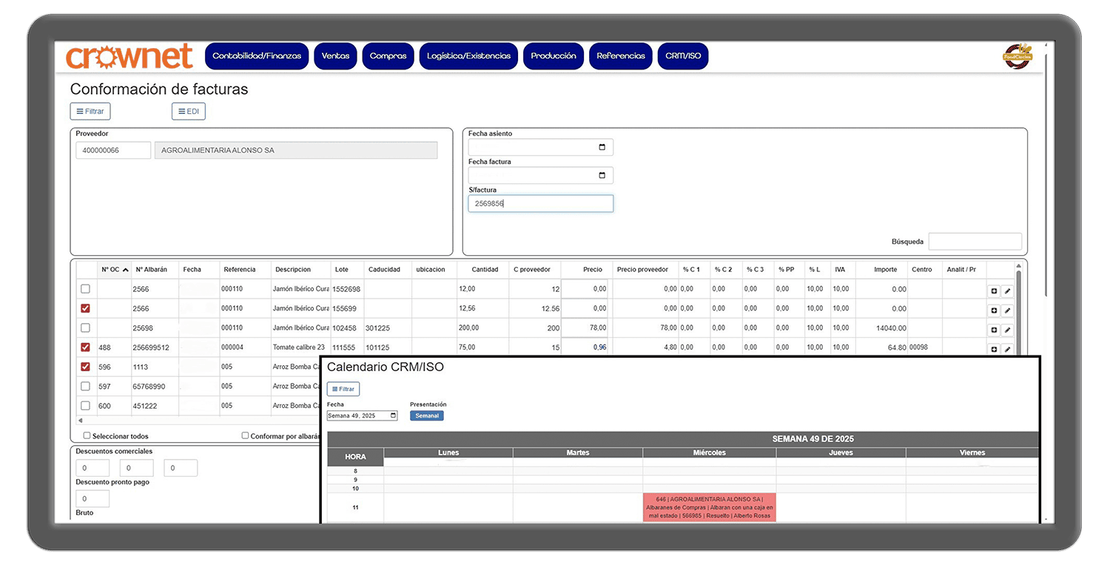The height and width of the screenshot is (564, 1110).
Task: Open the Logística/Existencias menu
Action: pyautogui.click(x=468, y=56)
